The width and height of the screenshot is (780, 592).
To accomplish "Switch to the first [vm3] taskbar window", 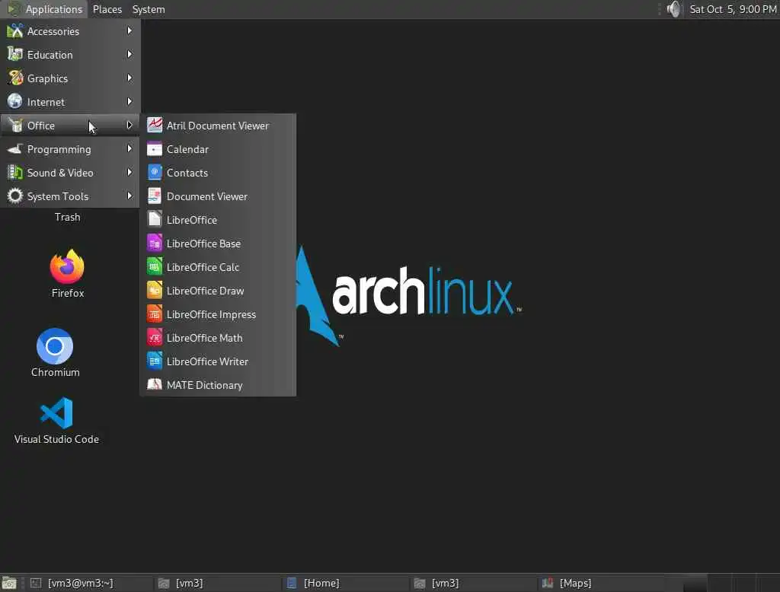I will (x=218, y=583).
